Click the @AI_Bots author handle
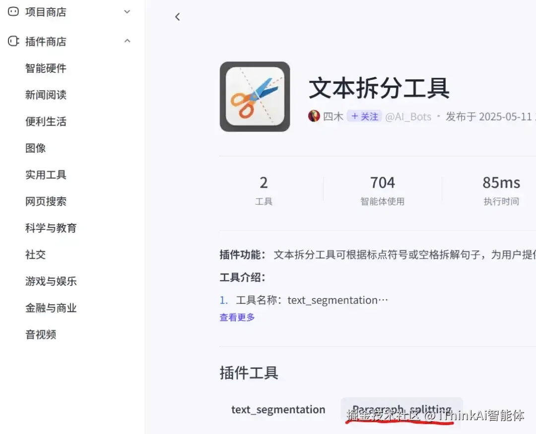The height and width of the screenshot is (434, 536). (x=408, y=117)
